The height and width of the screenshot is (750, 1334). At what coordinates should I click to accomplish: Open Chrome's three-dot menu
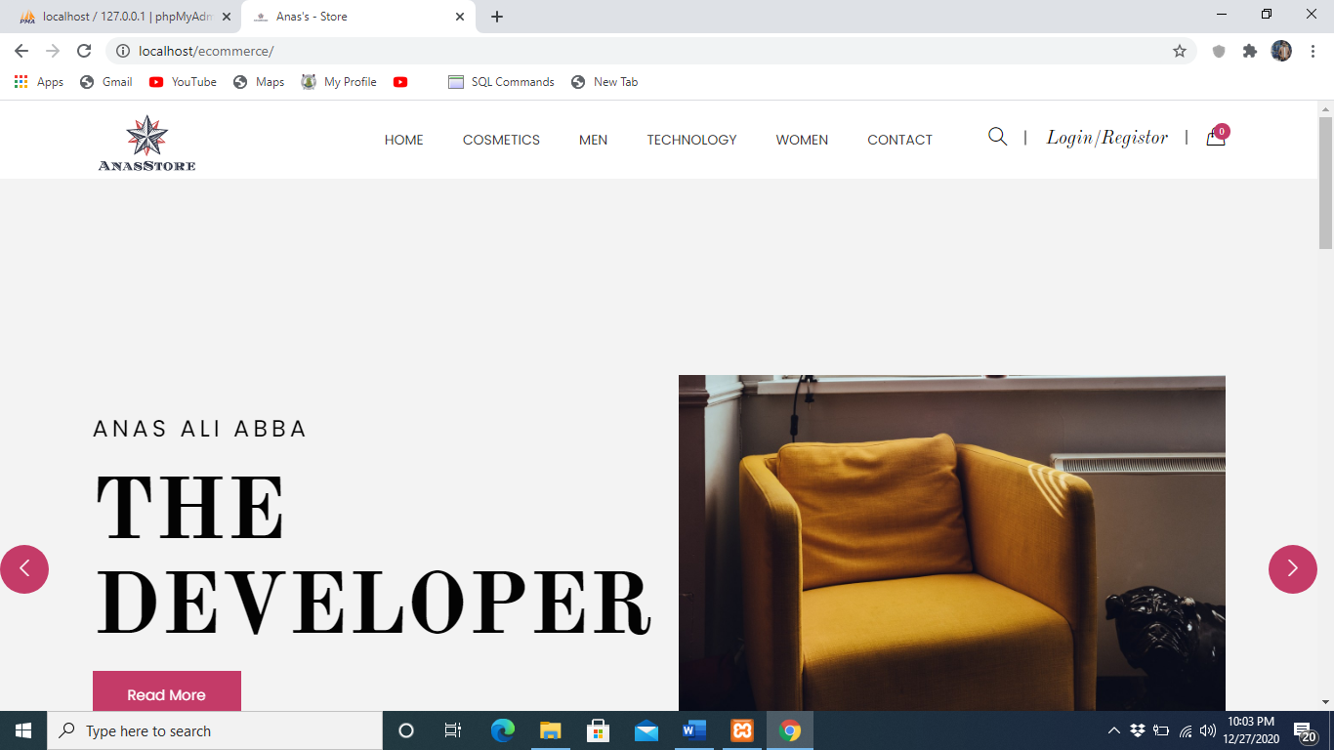1313,51
